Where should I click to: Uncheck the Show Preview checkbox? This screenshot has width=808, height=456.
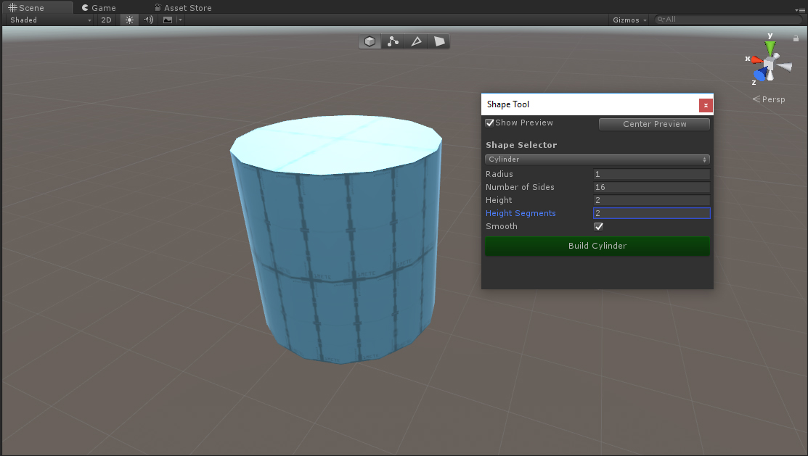pyautogui.click(x=490, y=123)
